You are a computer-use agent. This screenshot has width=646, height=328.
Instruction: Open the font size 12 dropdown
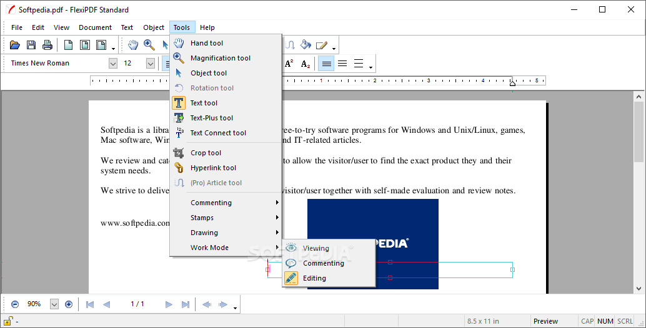151,64
